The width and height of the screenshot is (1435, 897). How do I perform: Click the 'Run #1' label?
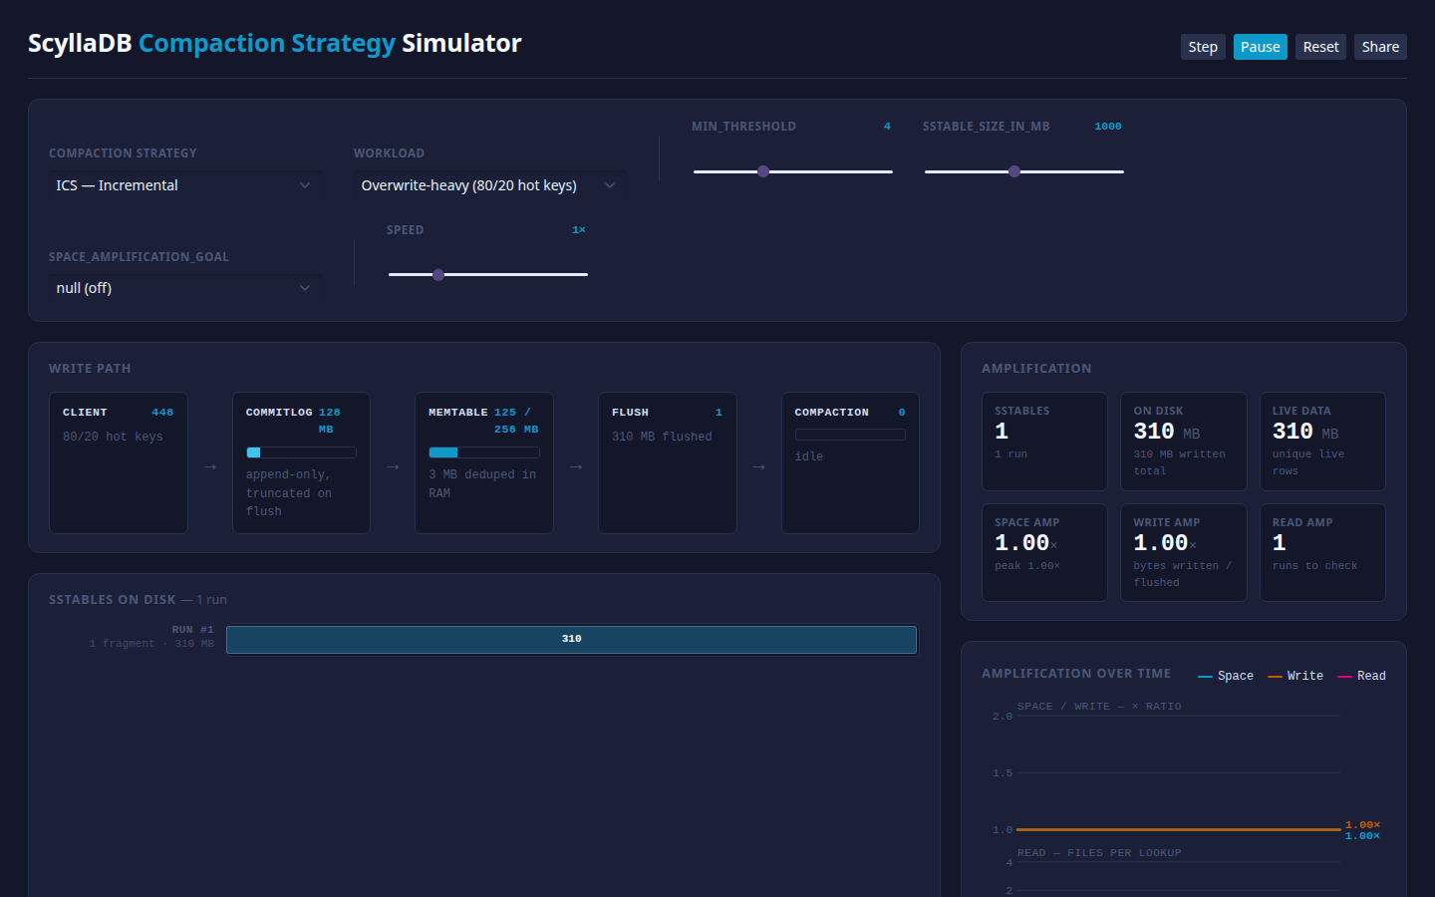pyautogui.click(x=193, y=630)
